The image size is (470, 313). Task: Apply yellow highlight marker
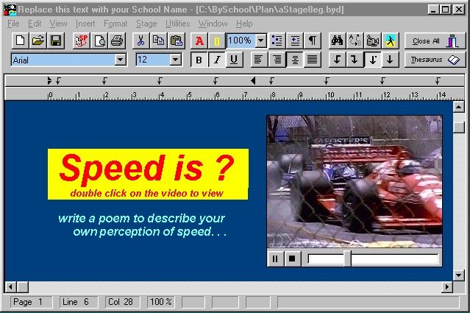217,41
